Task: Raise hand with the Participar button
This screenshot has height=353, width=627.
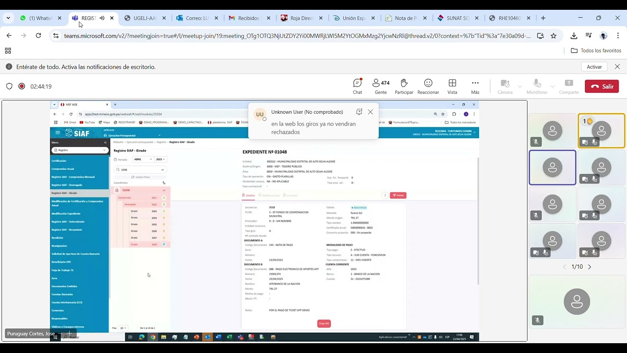Action: tap(404, 86)
